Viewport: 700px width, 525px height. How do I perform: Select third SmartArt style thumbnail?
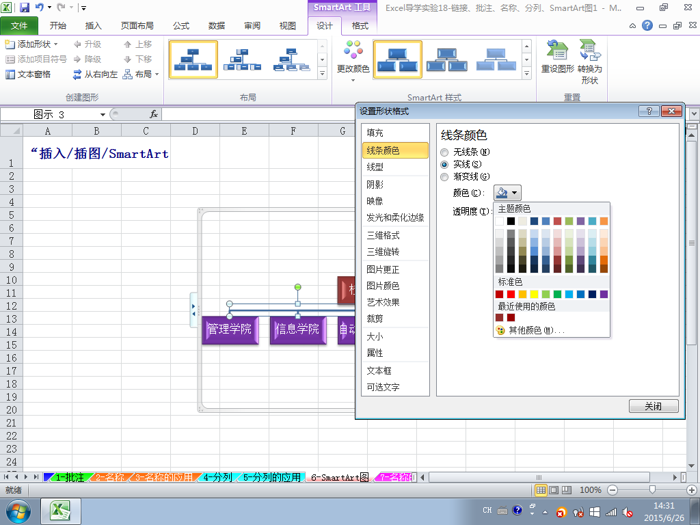pyautogui.click(x=496, y=59)
